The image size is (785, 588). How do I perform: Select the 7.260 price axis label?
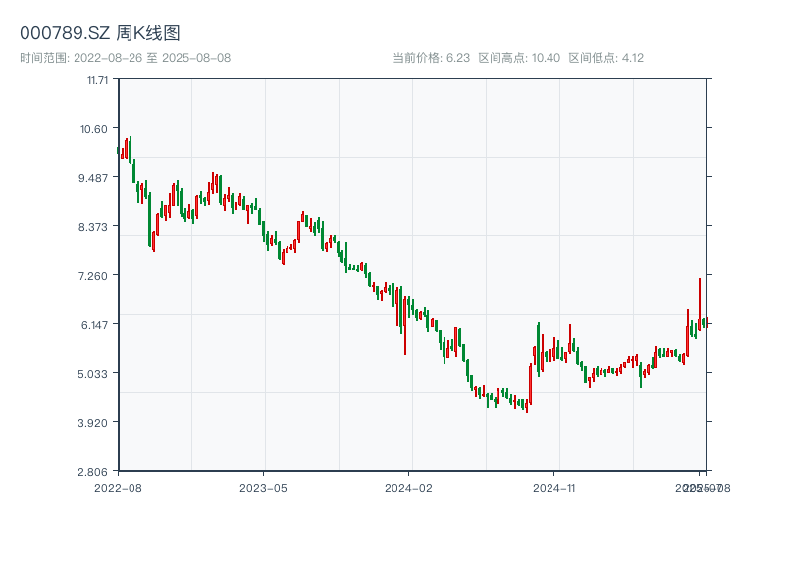pos(97,276)
